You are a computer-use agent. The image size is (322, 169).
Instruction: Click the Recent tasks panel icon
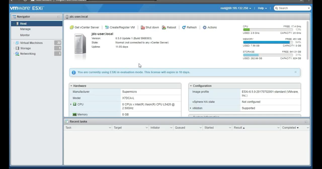67,122
